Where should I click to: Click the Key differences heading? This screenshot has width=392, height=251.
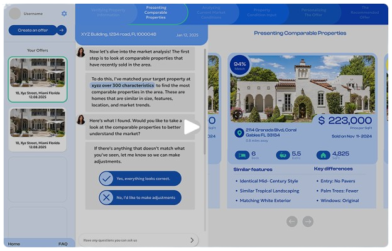333,169
